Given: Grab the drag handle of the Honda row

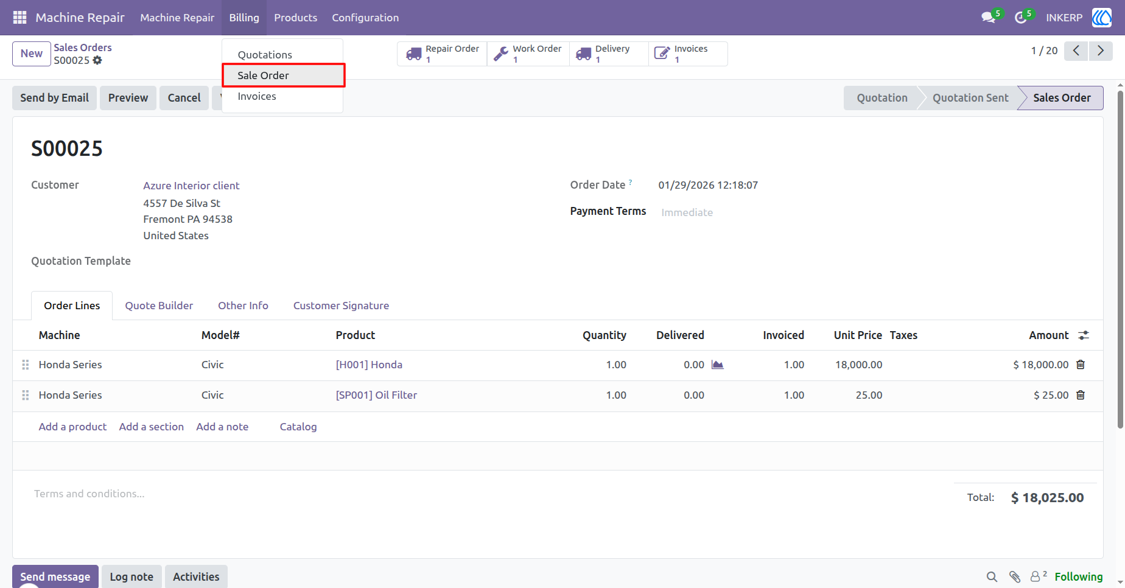Looking at the screenshot, I should (26, 365).
